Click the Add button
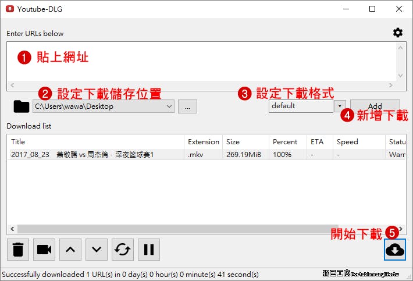The image size is (413, 281). pyautogui.click(x=375, y=106)
